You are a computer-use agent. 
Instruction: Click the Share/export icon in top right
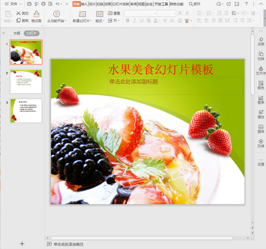229,4
